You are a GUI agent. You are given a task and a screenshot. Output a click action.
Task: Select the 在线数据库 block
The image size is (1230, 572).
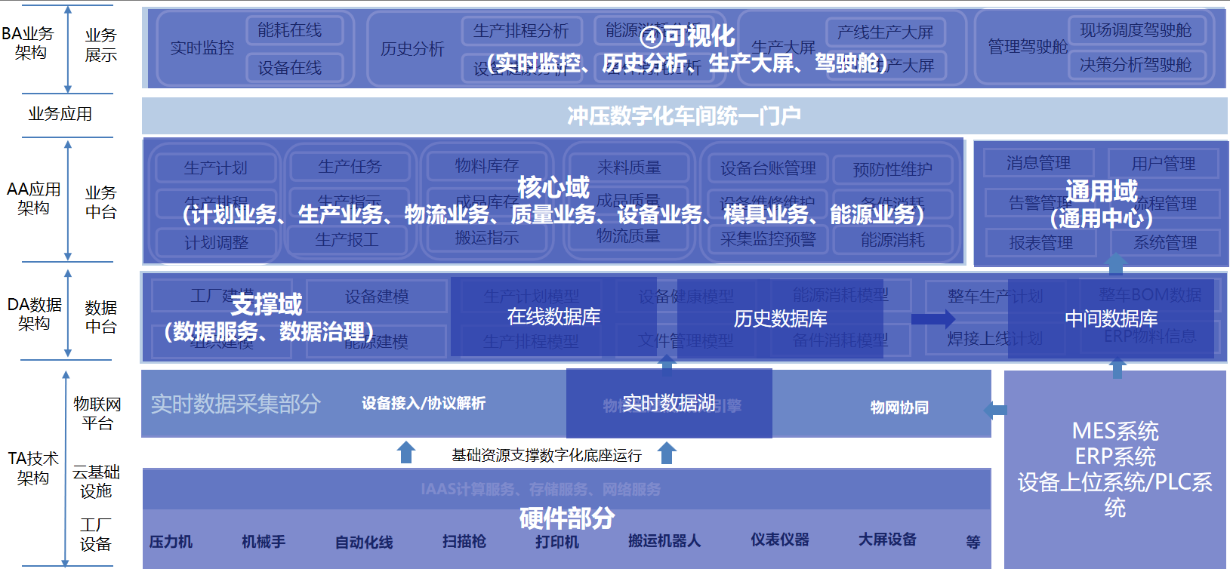(553, 317)
